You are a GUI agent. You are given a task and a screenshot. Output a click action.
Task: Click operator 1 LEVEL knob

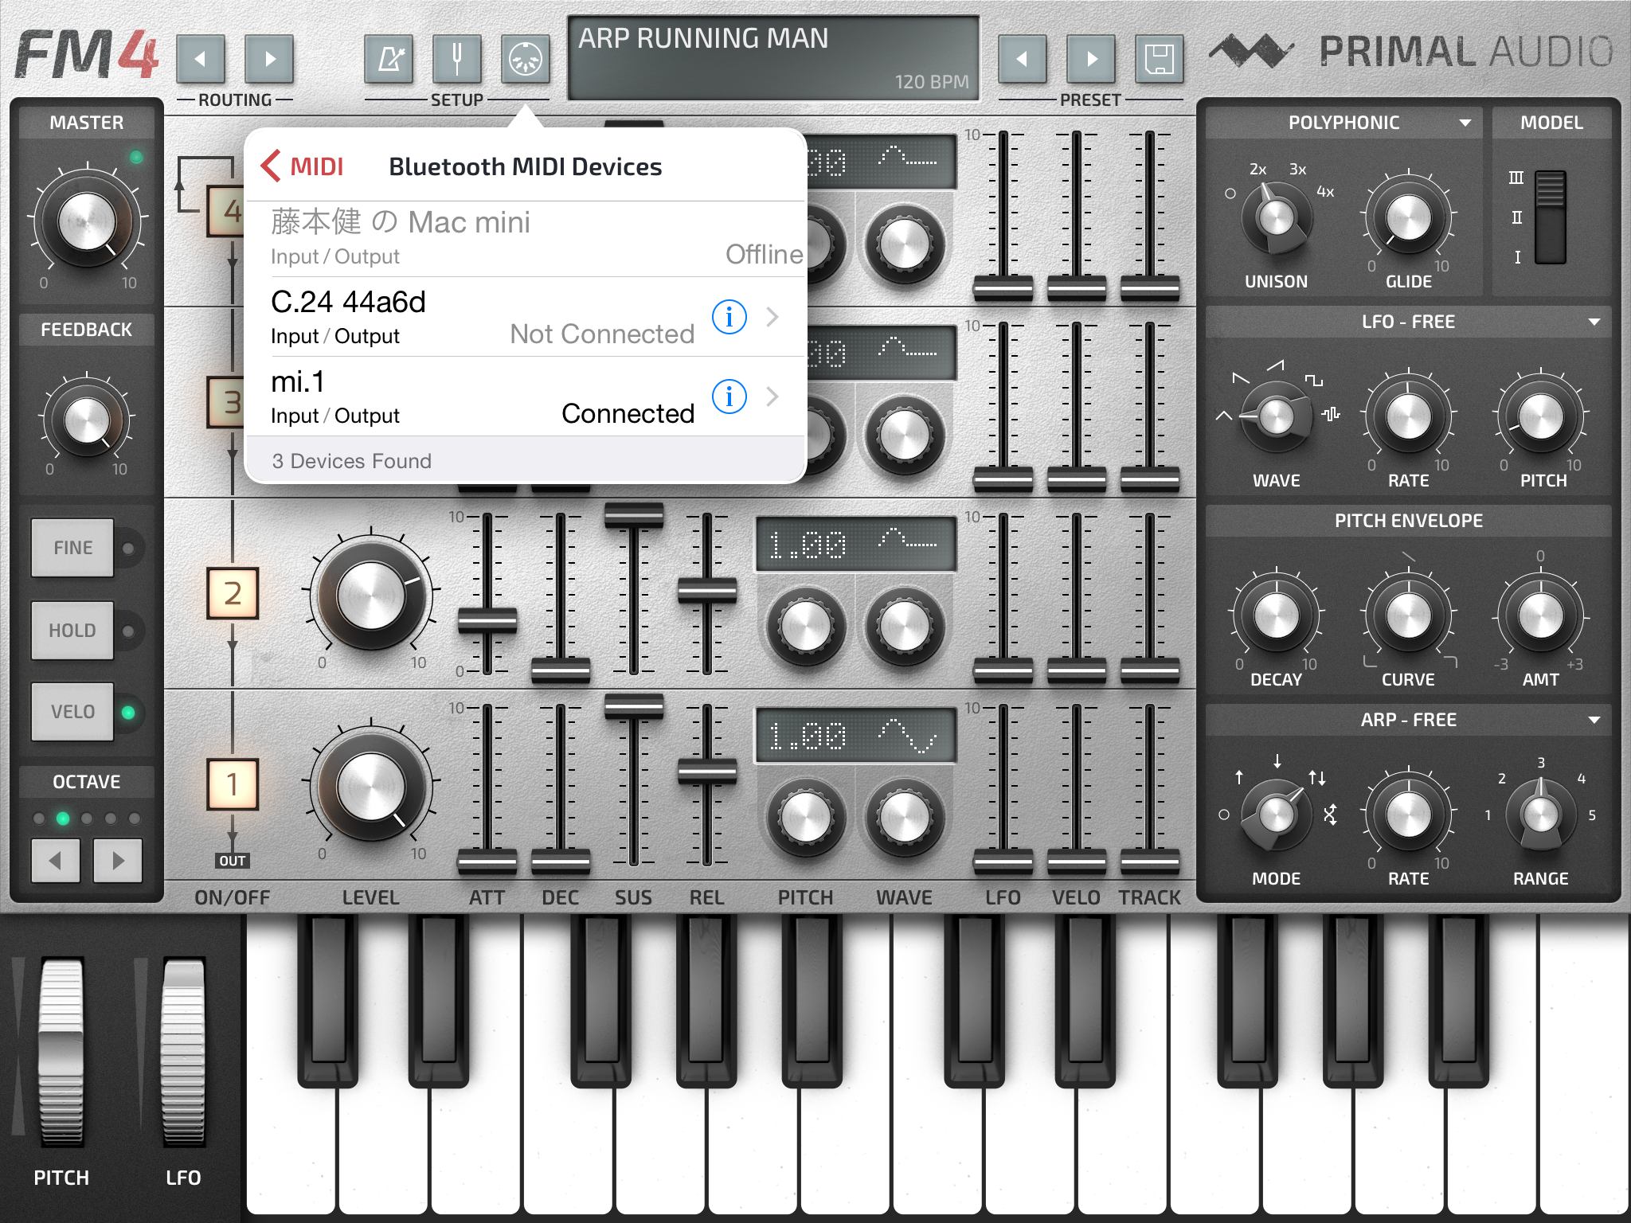pyautogui.click(x=371, y=786)
